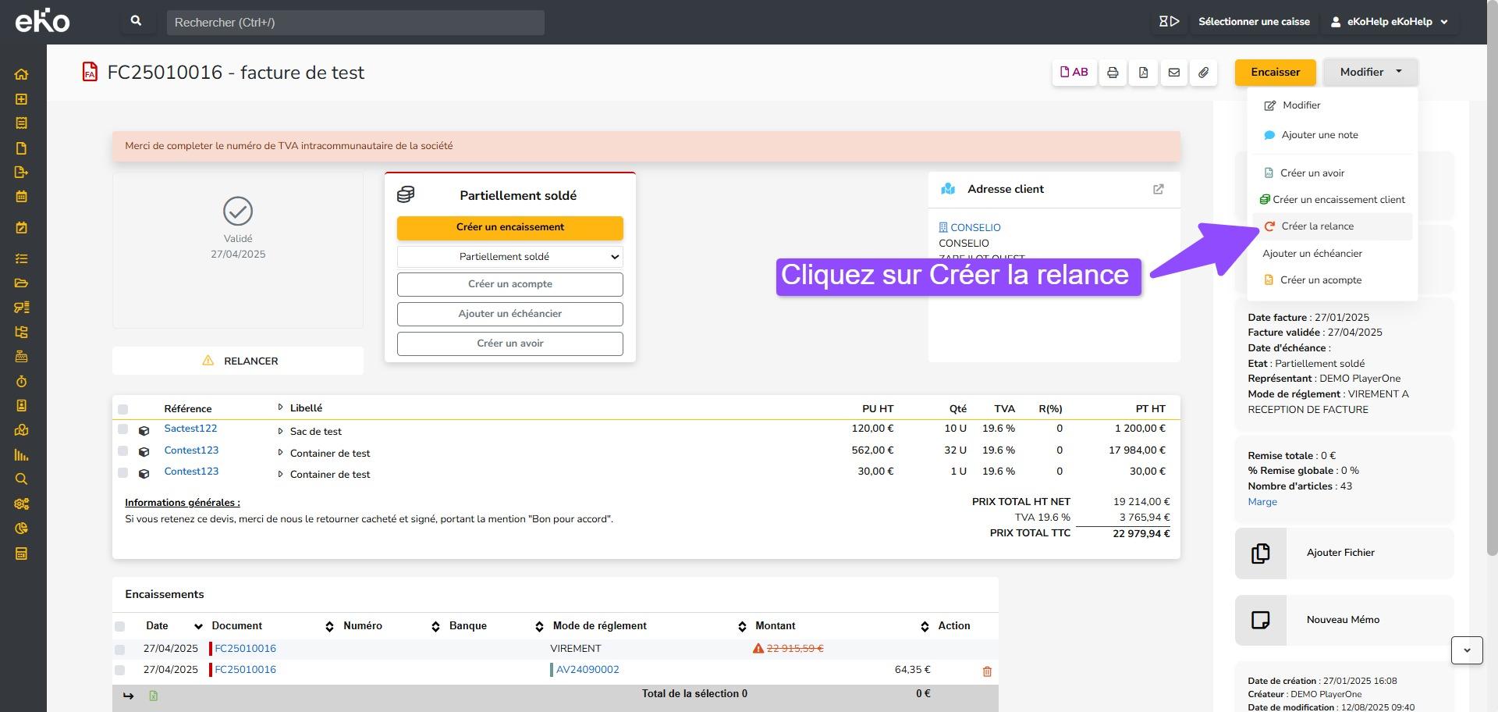Open the Partiellement soldé status dropdown
1498x712 pixels.
pos(509,257)
